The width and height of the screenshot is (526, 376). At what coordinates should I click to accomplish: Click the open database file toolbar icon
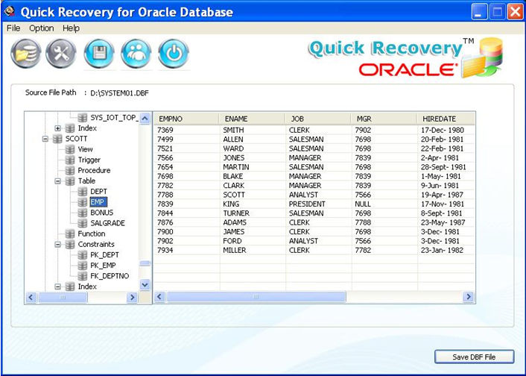(25, 53)
